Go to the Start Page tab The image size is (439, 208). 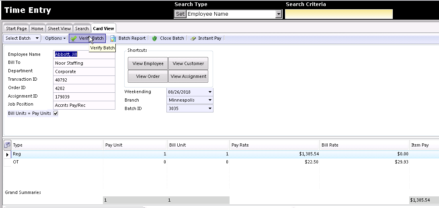16,29
